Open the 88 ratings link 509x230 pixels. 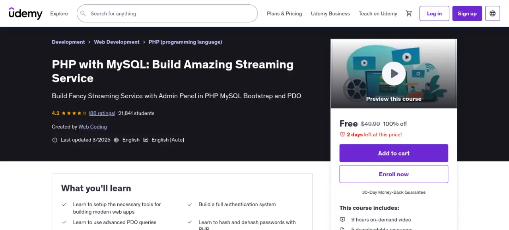[x=102, y=113]
